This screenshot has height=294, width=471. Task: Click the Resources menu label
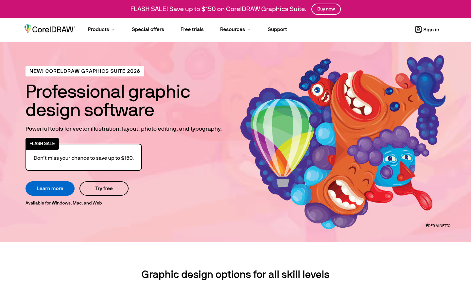[x=233, y=29]
